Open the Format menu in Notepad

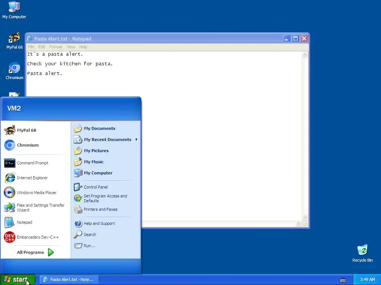coord(56,47)
